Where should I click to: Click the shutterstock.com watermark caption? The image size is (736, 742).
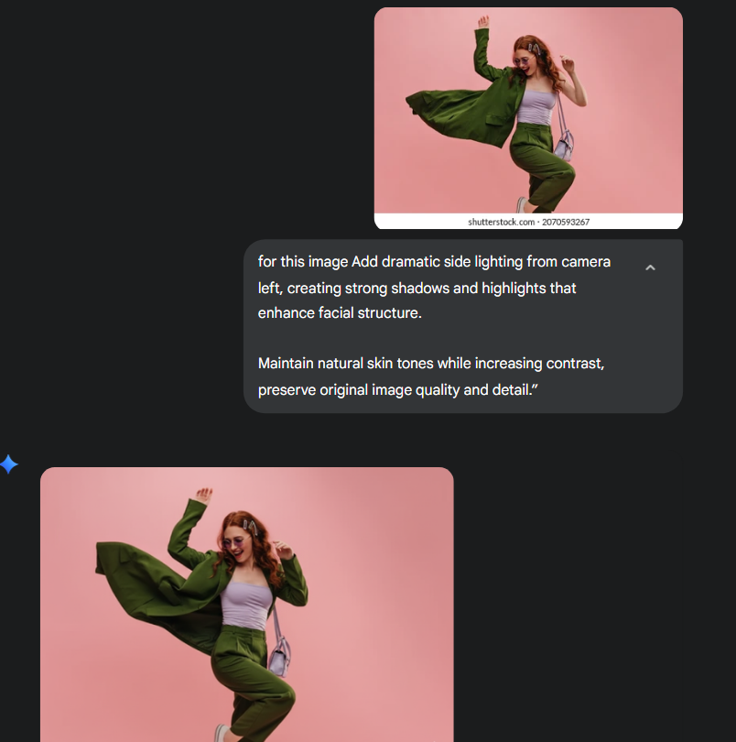pyautogui.click(x=528, y=222)
